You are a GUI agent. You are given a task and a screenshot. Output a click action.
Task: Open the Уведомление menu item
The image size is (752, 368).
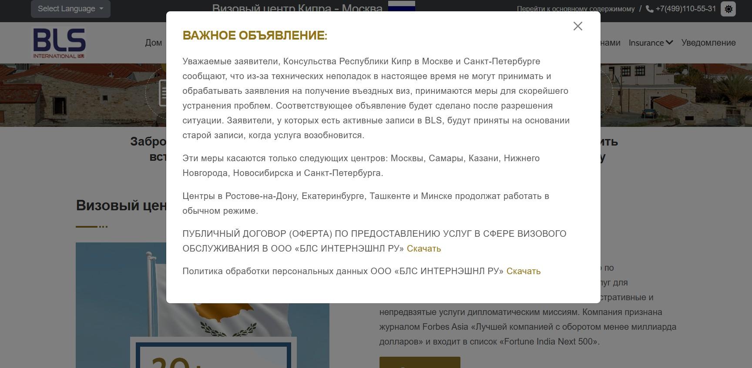tap(708, 43)
